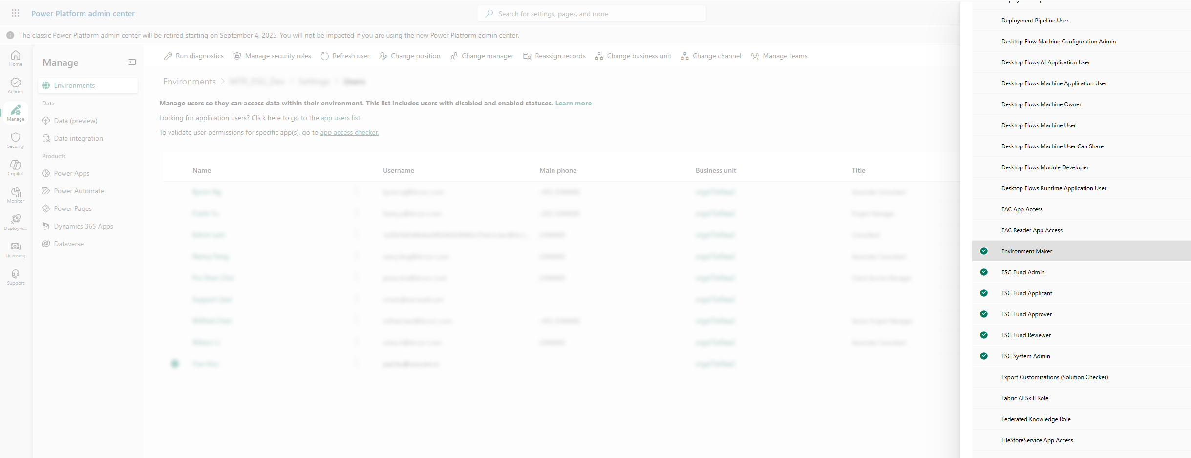Image resolution: width=1191 pixels, height=458 pixels.
Task: Select Environments in Manage menu
Action: 88,85
